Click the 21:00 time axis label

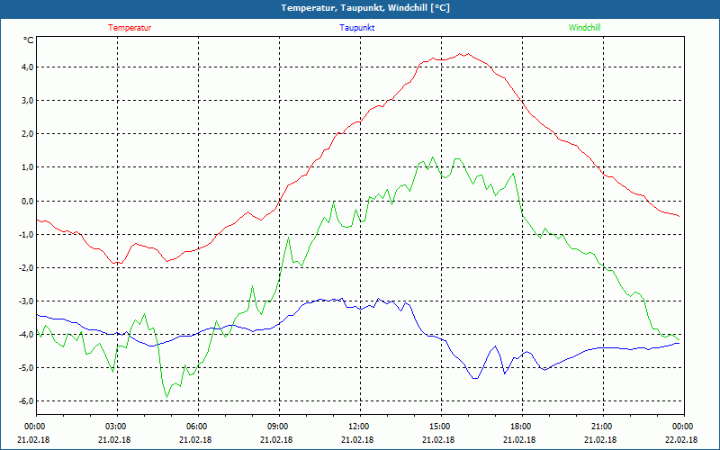coord(601,427)
